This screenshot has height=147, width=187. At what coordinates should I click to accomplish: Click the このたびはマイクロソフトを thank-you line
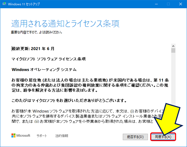(69, 101)
